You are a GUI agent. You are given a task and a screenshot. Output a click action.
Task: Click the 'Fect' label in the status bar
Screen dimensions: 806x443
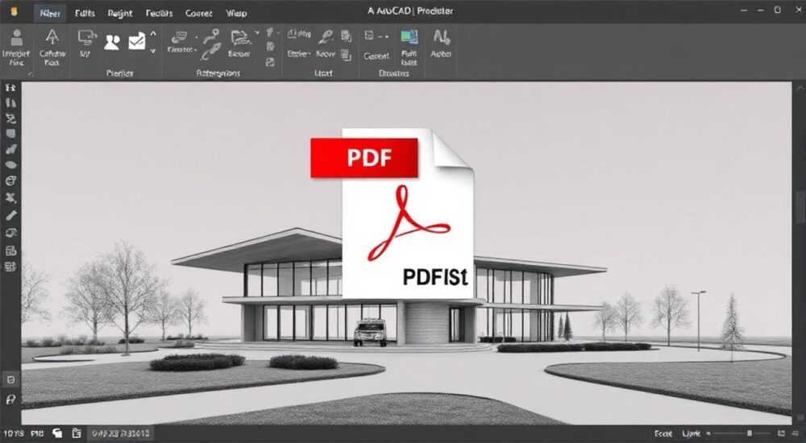pyautogui.click(x=663, y=434)
